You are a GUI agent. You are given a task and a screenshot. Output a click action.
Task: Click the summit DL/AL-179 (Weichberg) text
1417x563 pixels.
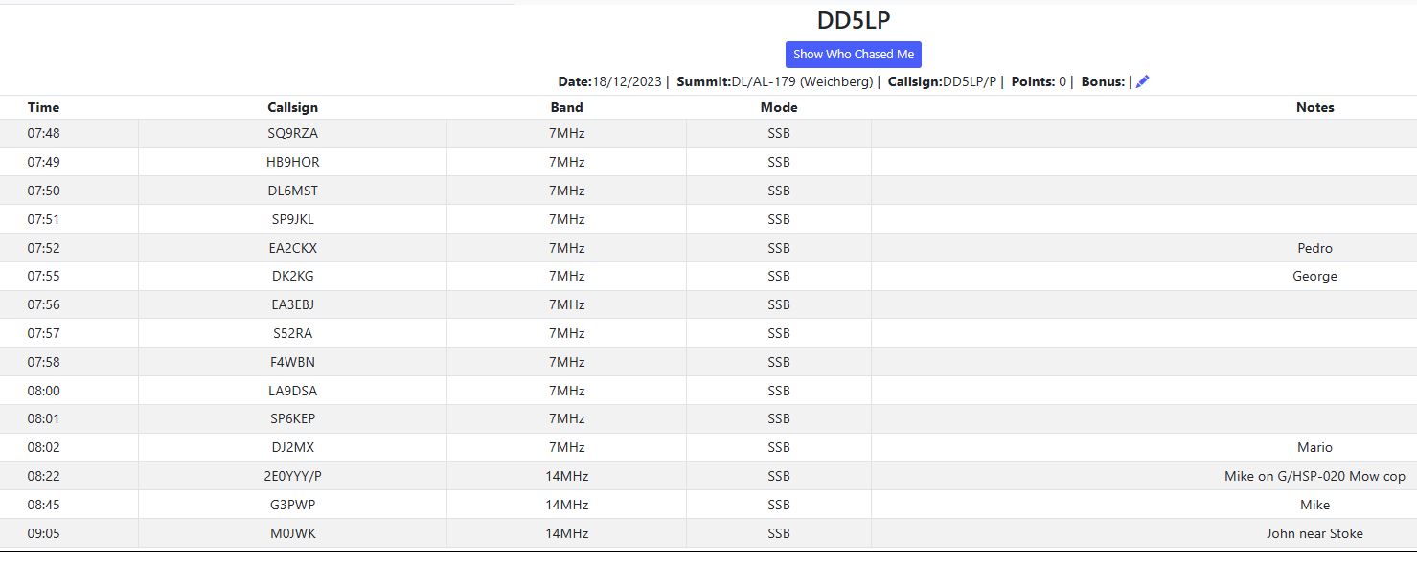click(803, 82)
